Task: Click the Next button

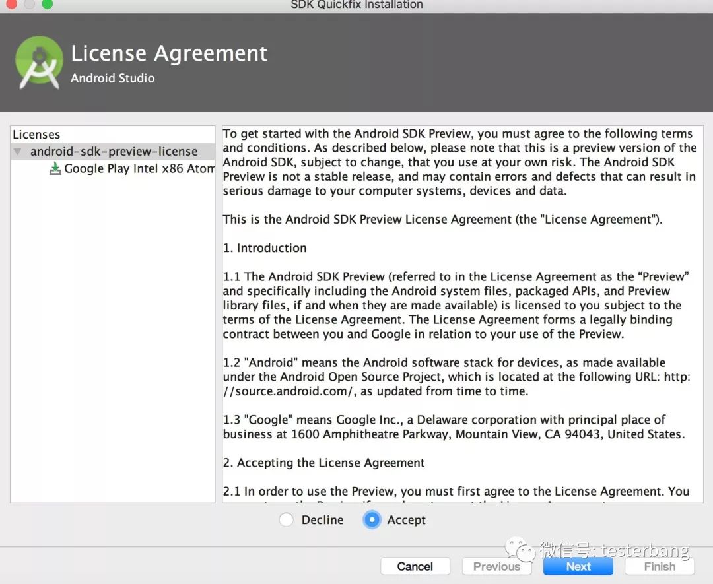Action: coord(578,566)
